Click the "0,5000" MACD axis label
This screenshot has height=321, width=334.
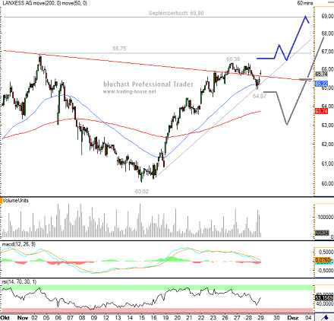[x=326, y=252]
